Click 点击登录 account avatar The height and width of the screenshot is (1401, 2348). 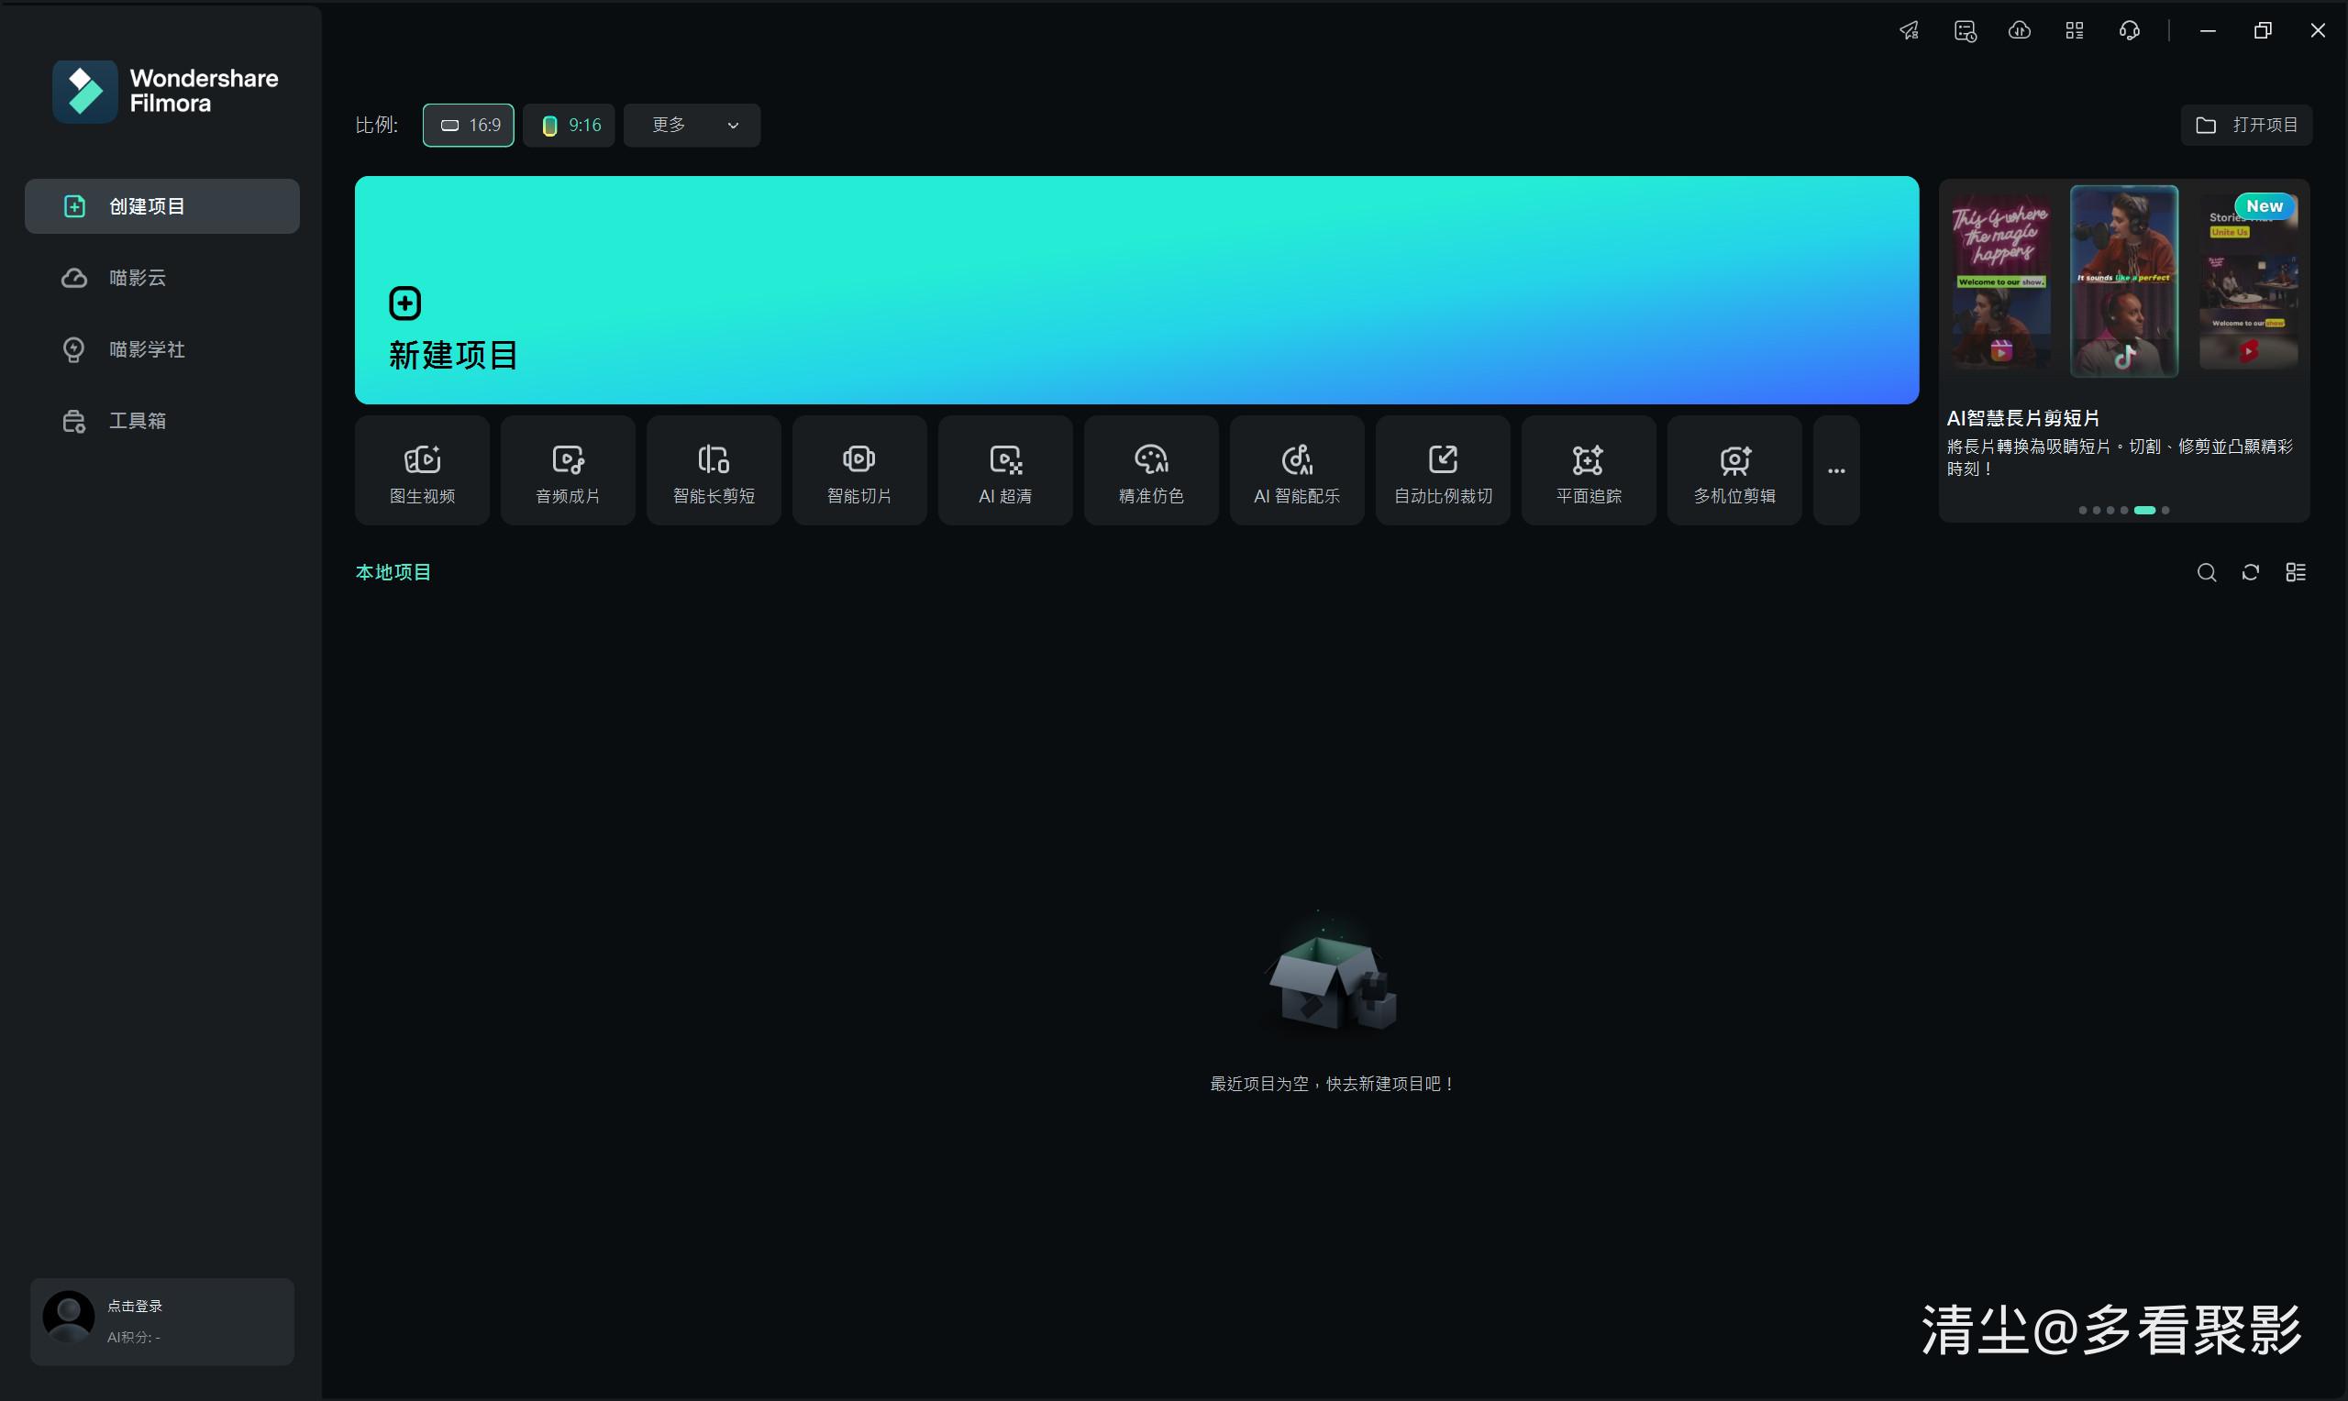69,1318
